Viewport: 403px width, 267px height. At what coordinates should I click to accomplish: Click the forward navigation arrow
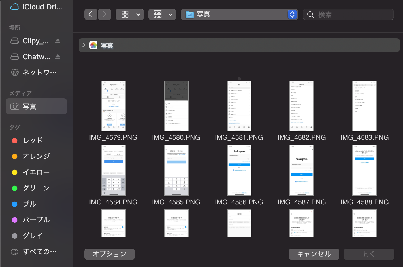[105, 14]
